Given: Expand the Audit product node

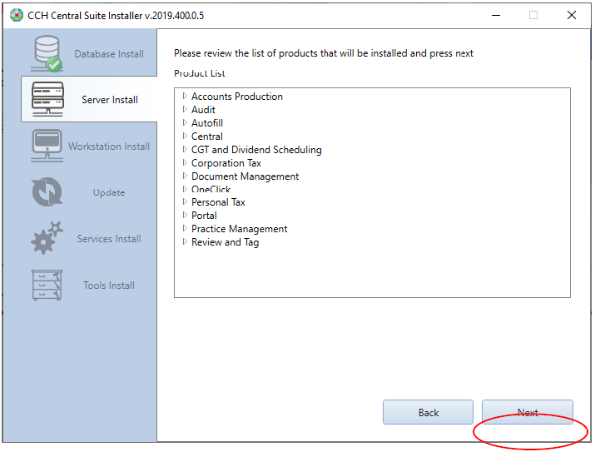Looking at the screenshot, I should click(x=185, y=109).
